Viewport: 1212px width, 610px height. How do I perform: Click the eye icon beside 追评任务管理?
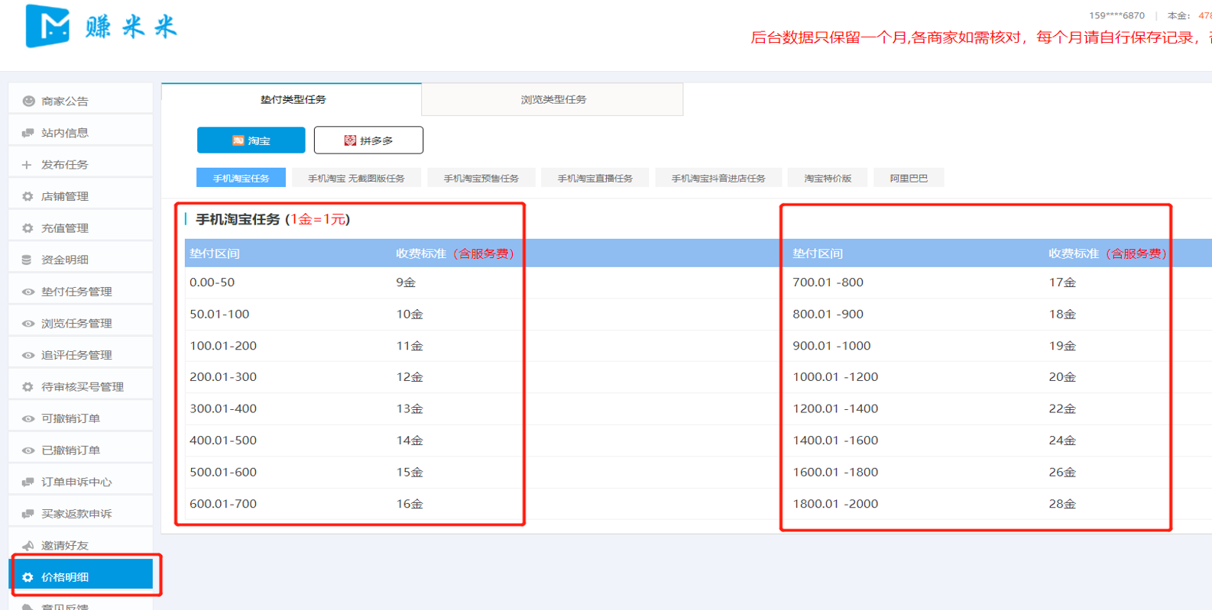pos(28,355)
